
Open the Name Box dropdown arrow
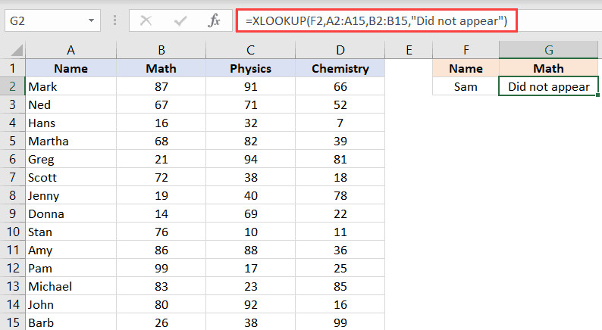tap(92, 20)
